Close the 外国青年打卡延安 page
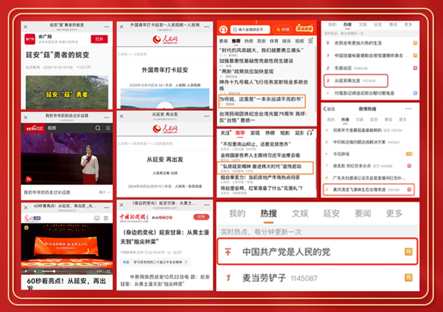The image size is (443, 312). pyautogui.click(x=122, y=27)
